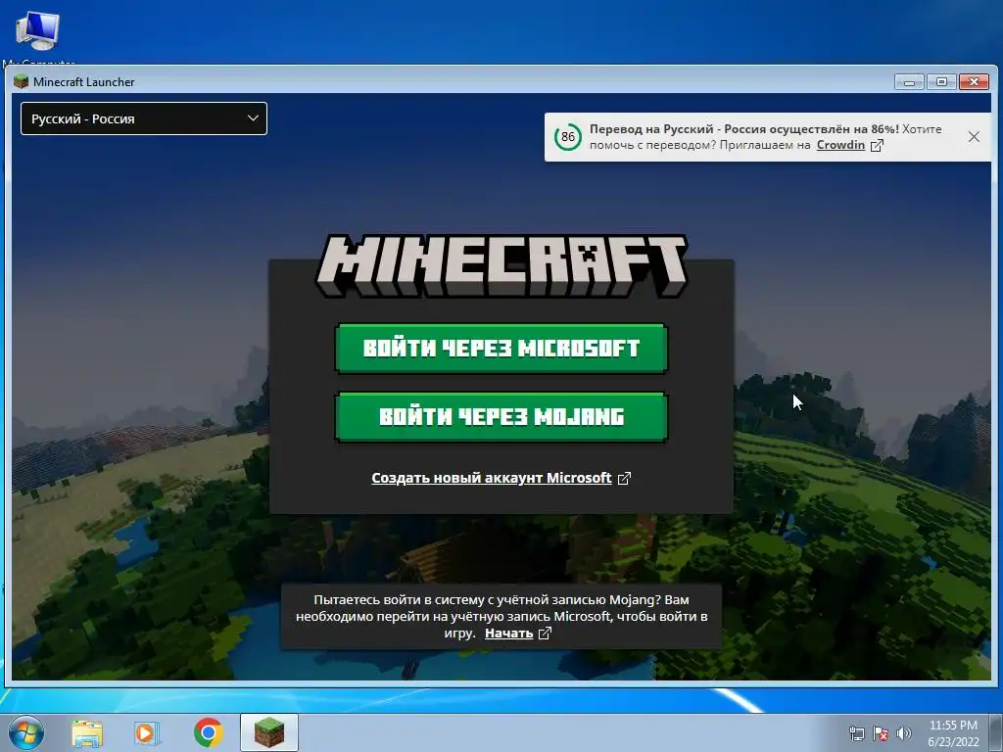Click the translation notice message text
1003x752 pixels.
[765, 137]
